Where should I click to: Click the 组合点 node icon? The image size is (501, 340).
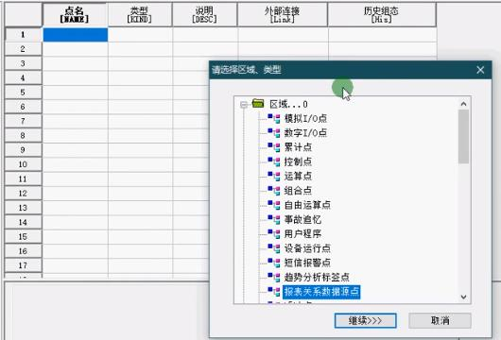274,191
